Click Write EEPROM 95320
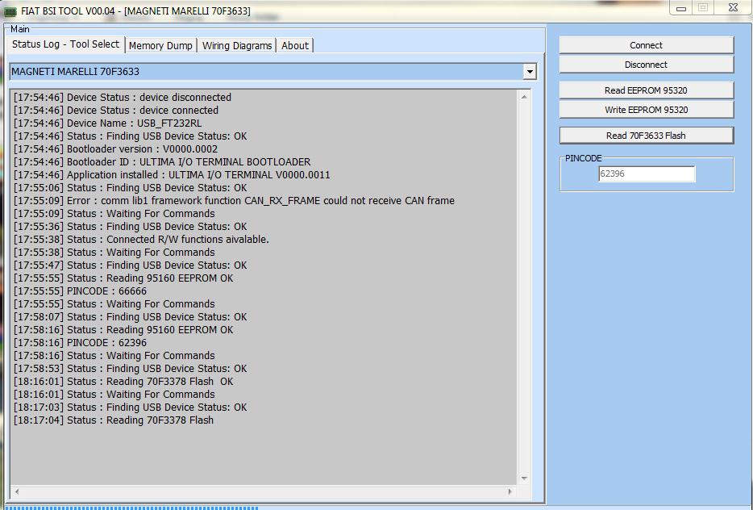The height and width of the screenshot is (510, 753). click(x=647, y=110)
